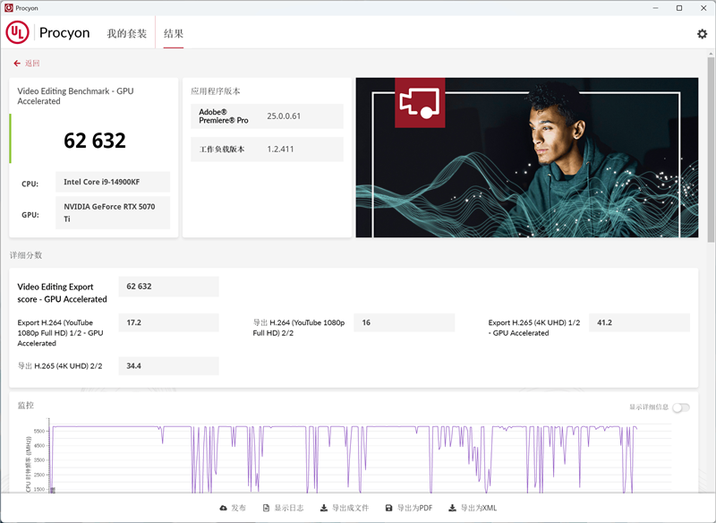Click the show log document icon
The image size is (716, 523).
point(267,508)
